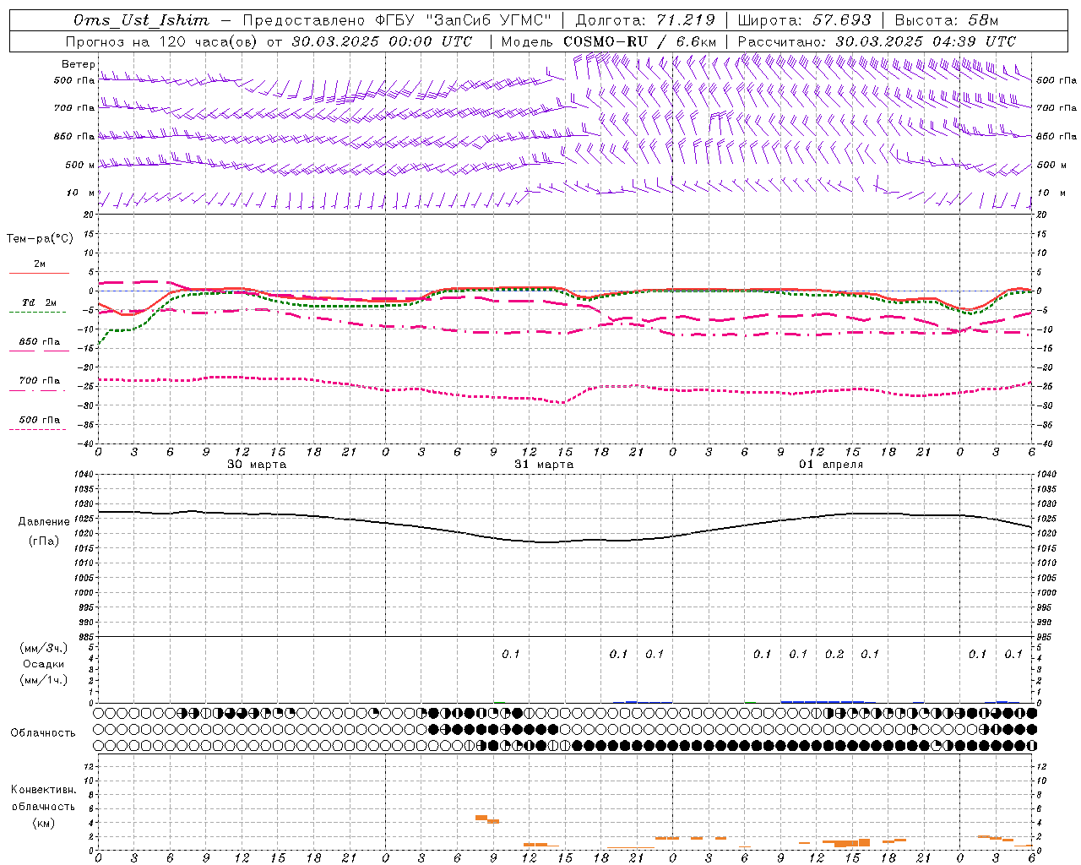The height and width of the screenshot is (865, 1081).
Task: Click the 'Тем-ра(°C)' temperature panel label
Action: click(x=40, y=239)
